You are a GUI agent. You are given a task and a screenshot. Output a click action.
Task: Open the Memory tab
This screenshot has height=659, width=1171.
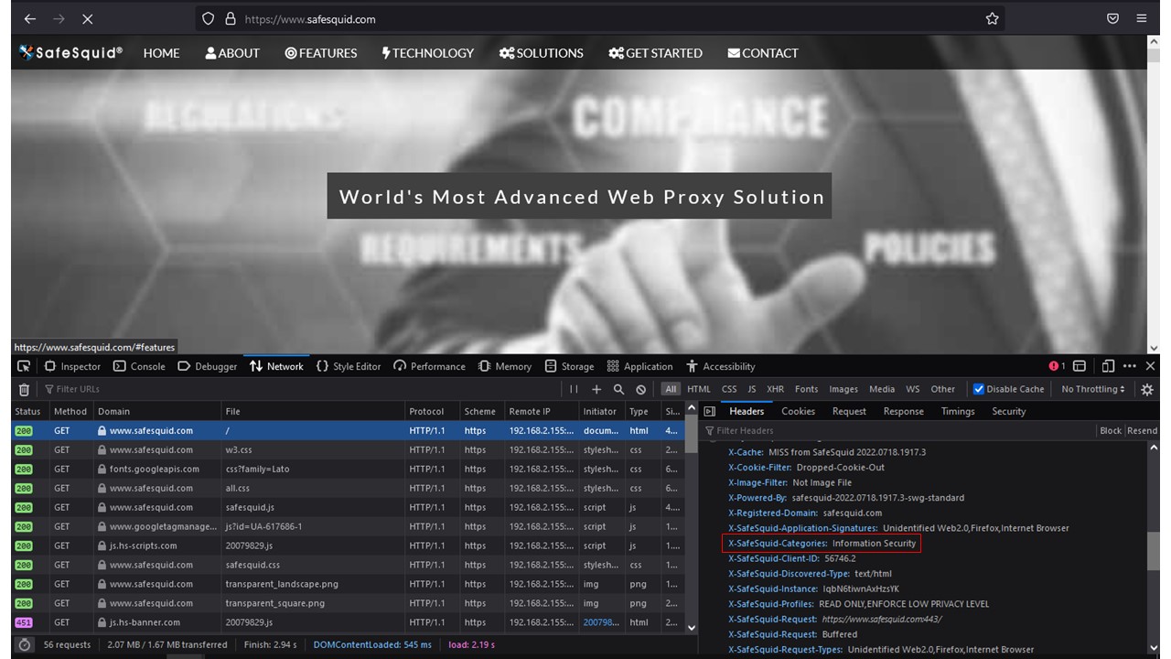coord(505,366)
